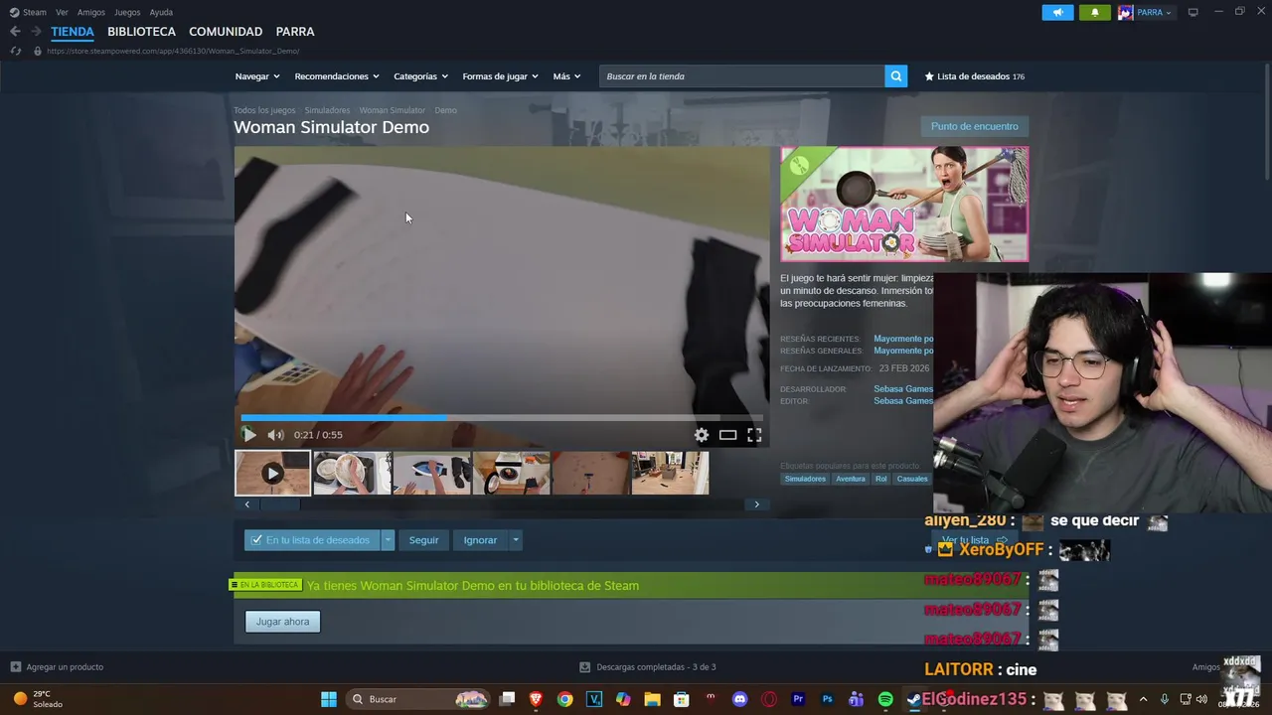The height and width of the screenshot is (715, 1272).
Task: Select the washing machine screenshot thumbnail
Action: click(x=512, y=473)
